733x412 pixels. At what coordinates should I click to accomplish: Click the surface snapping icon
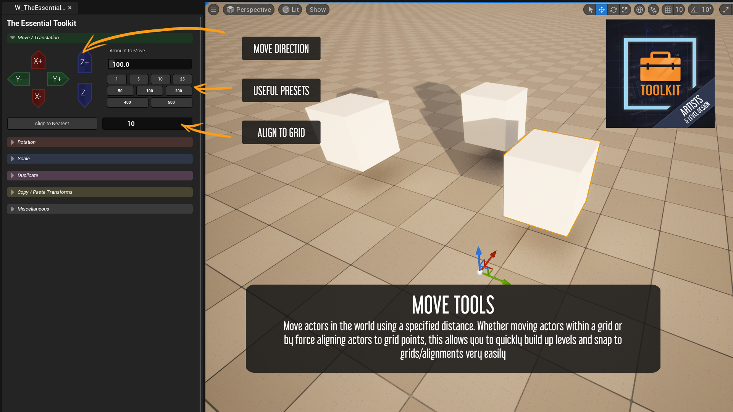click(x=653, y=10)
